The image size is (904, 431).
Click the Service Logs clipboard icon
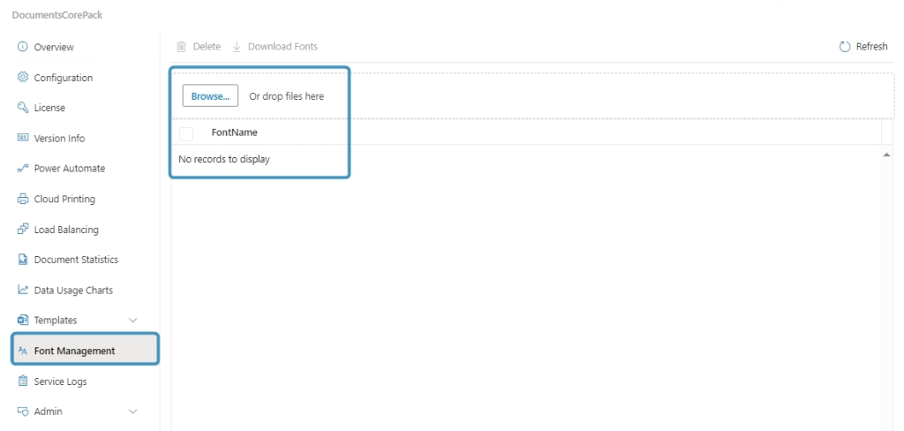pyautogui.click(x=22, y=381)
